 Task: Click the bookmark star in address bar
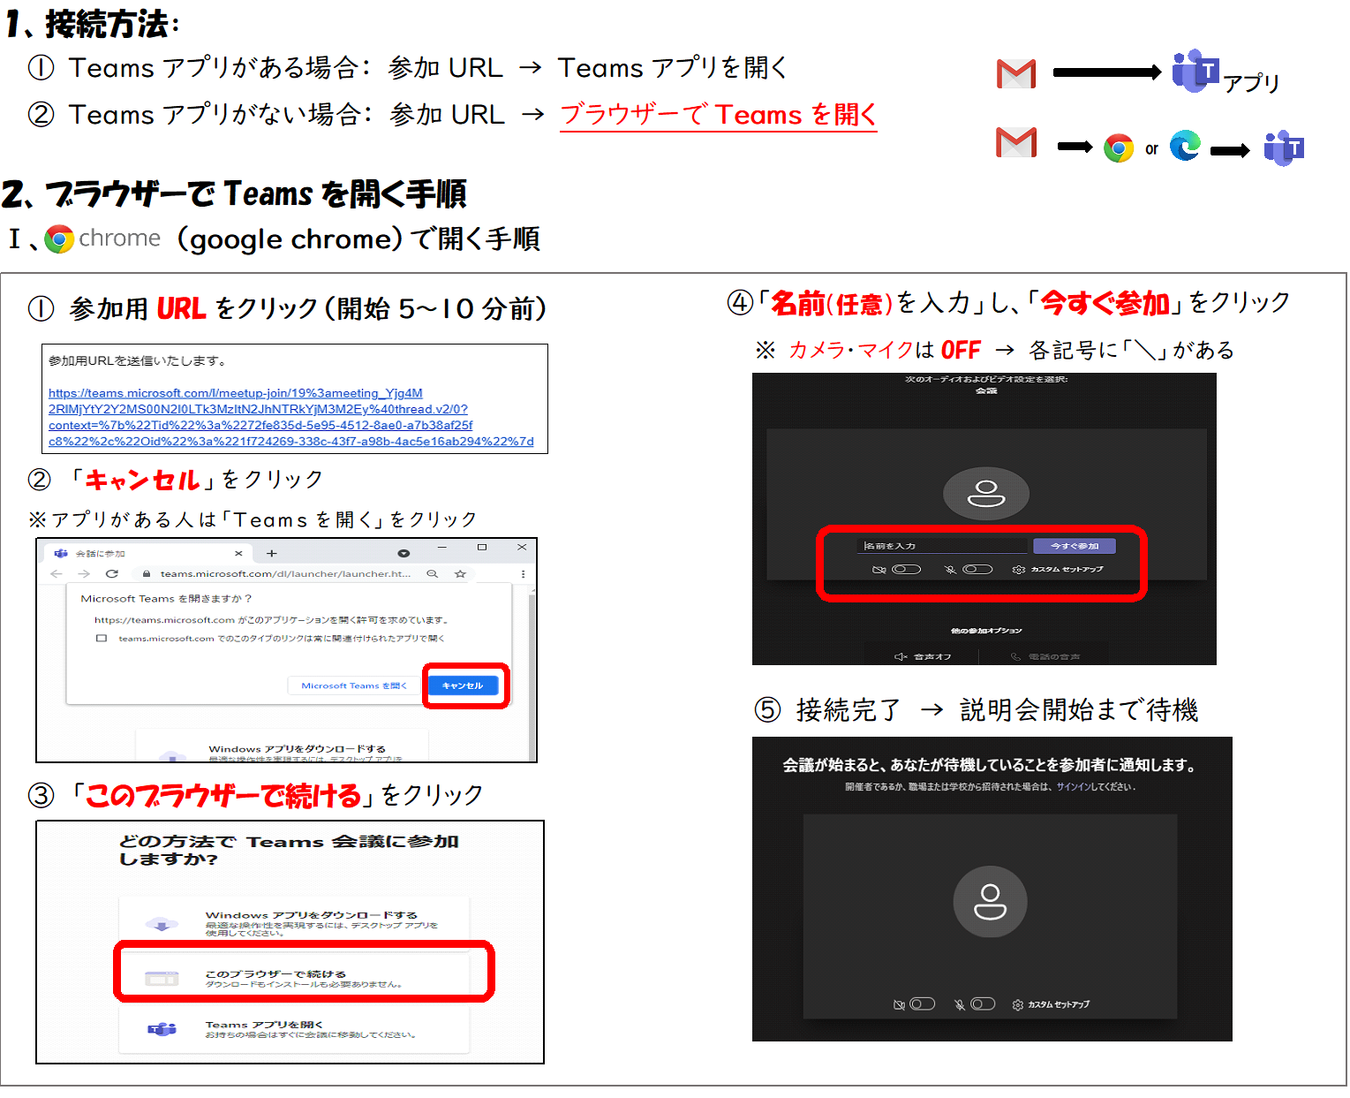coord(460,573)
